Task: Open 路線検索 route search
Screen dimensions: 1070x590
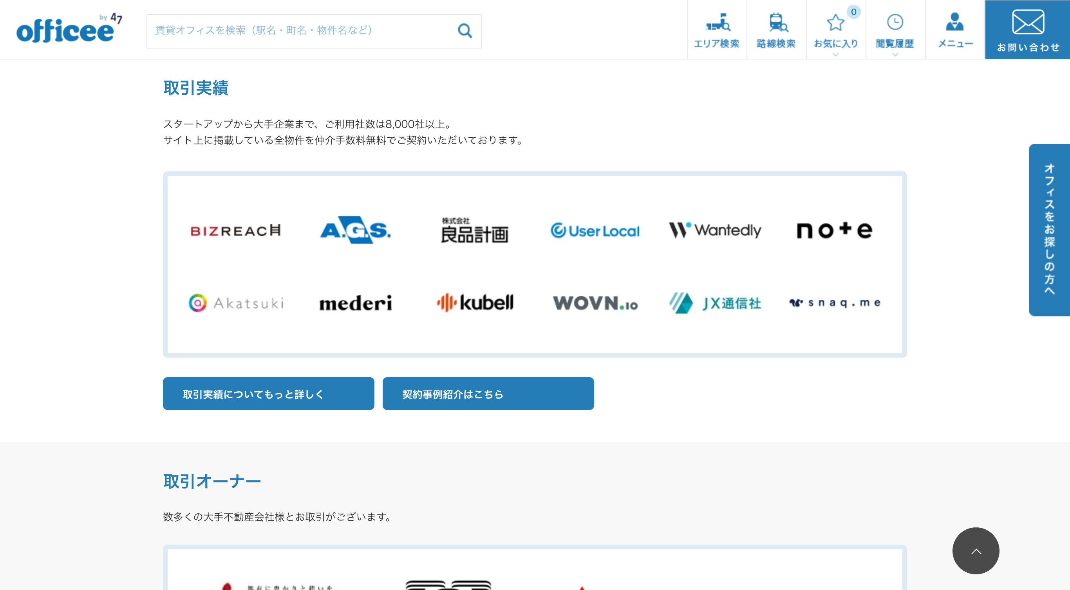Action: [777, 29]
